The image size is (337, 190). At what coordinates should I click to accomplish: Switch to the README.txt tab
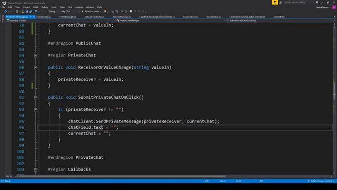279,17
